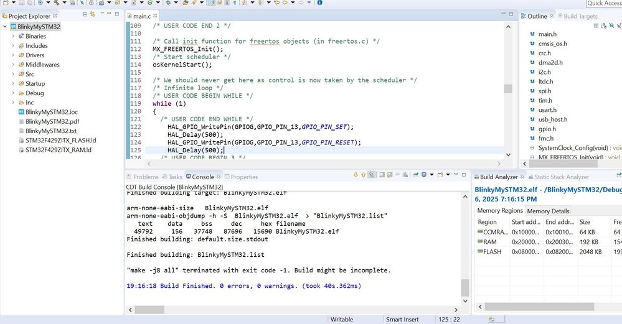Open Display Selected Console dropdown arrow
The image size is (622, 324).
pyautogui.click(x=431, y=175)
